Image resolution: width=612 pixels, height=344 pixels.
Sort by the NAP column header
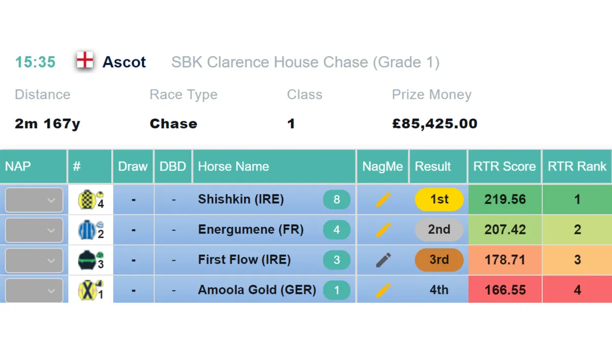[33, 166]
